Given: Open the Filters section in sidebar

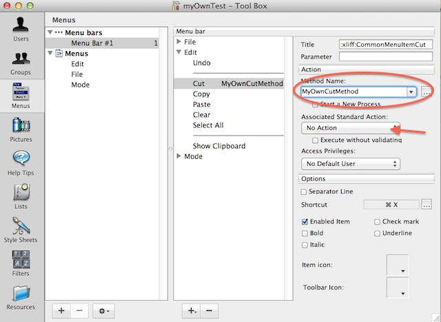Looking at the screenshot, I should coord(21,262).
